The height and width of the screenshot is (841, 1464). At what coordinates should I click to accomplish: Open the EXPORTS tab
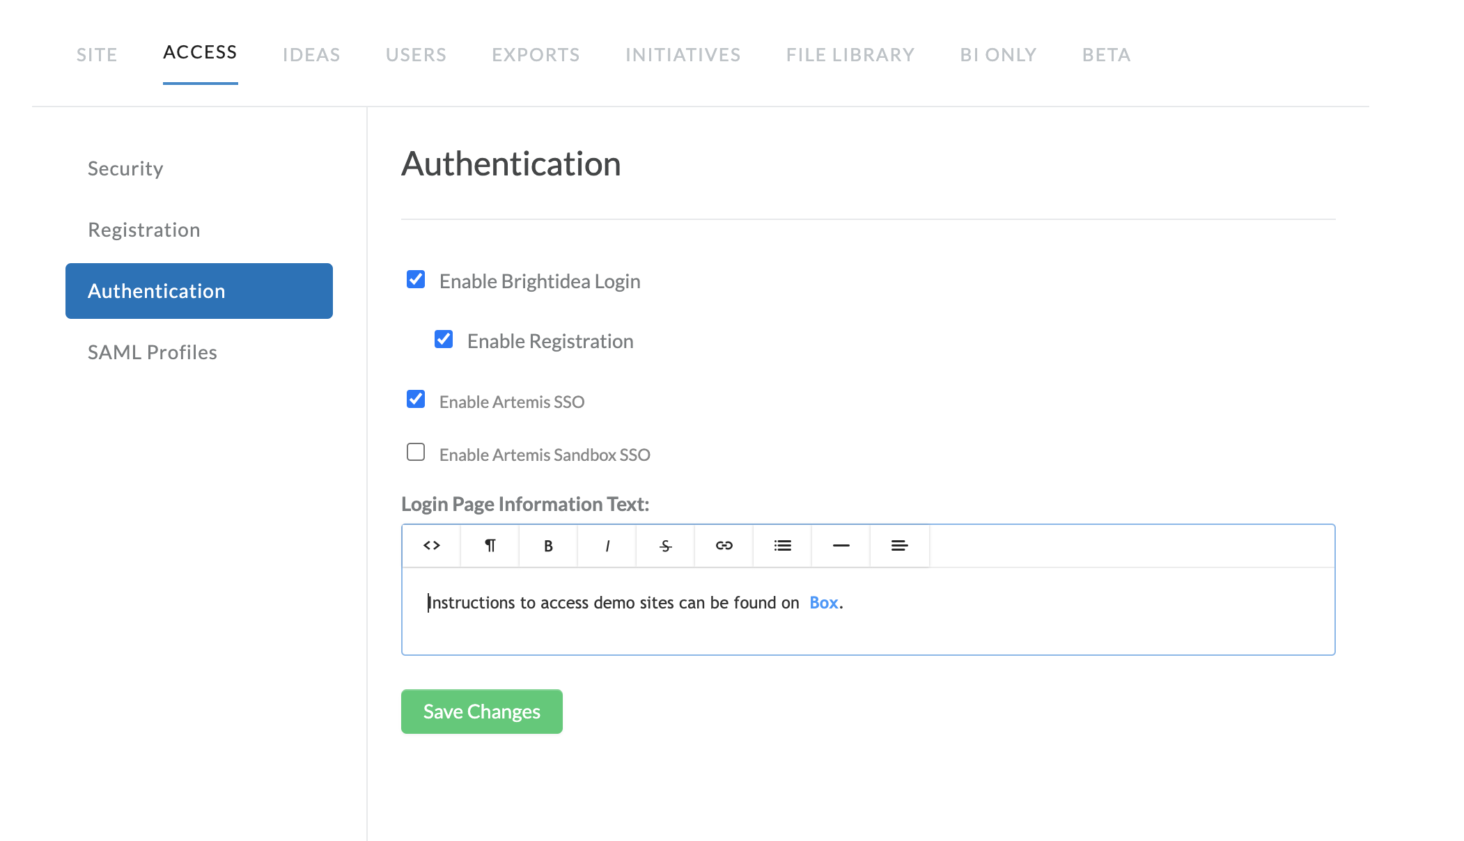point(536,54)
